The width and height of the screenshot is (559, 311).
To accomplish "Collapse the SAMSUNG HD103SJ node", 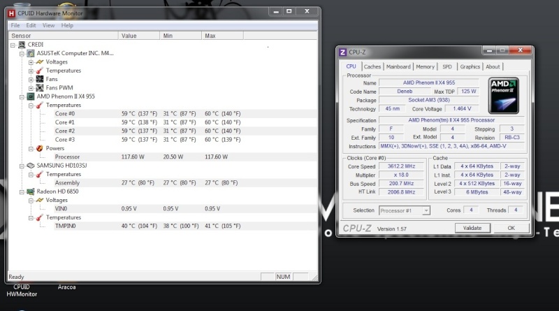I will 22,166.
